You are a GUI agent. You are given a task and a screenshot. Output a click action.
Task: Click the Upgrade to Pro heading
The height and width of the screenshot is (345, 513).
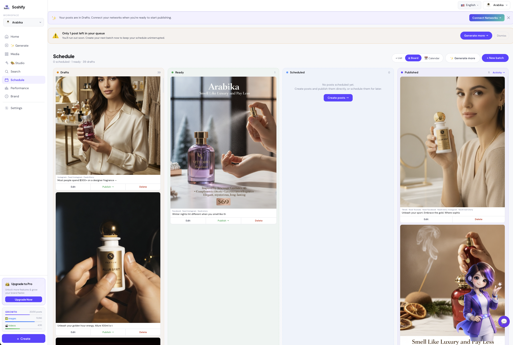[x=22, y=284]
